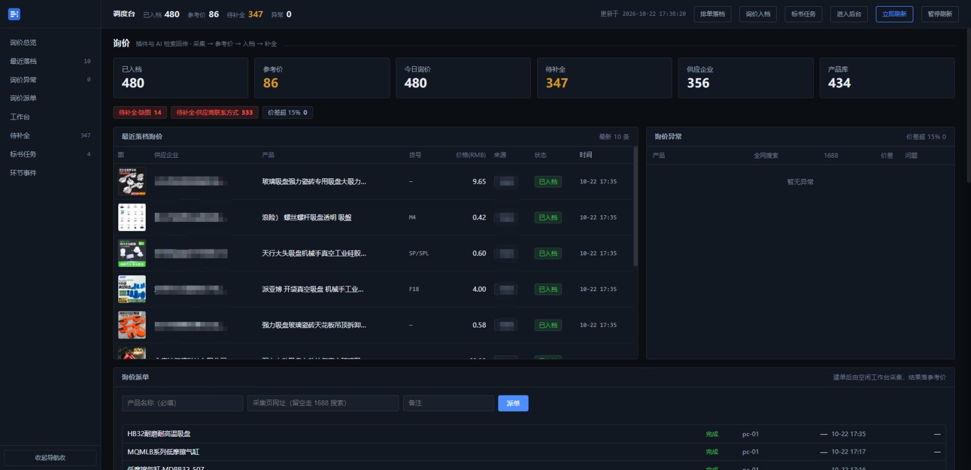Click product name 天行大头吸盘机械手真空工业硅胶

tap(314, 253)
